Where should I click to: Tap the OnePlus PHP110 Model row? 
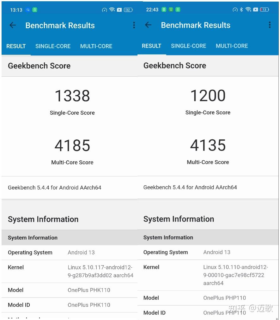tap(208, 298)
